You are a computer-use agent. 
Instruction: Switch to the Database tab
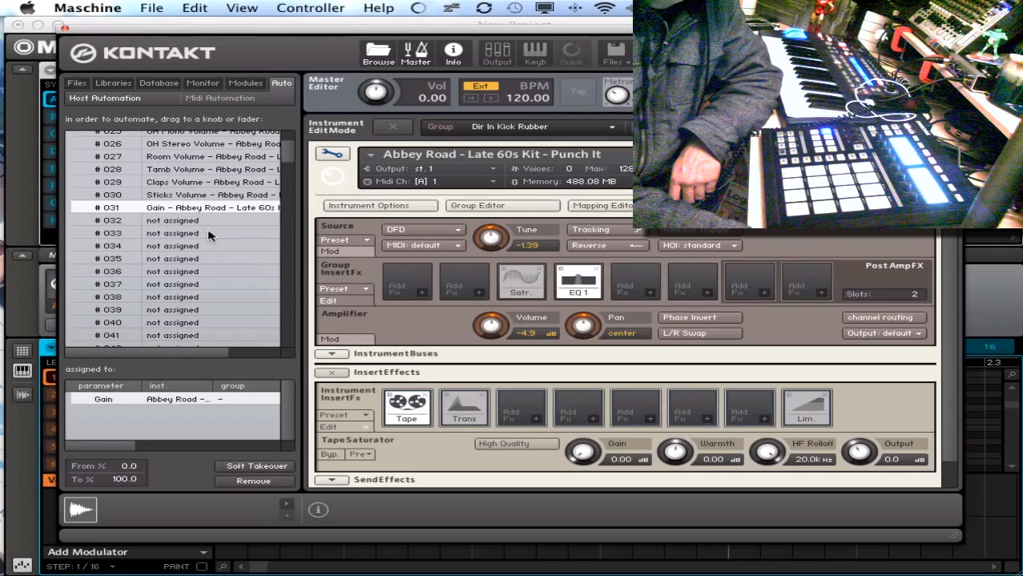click(x=159, y=83)
